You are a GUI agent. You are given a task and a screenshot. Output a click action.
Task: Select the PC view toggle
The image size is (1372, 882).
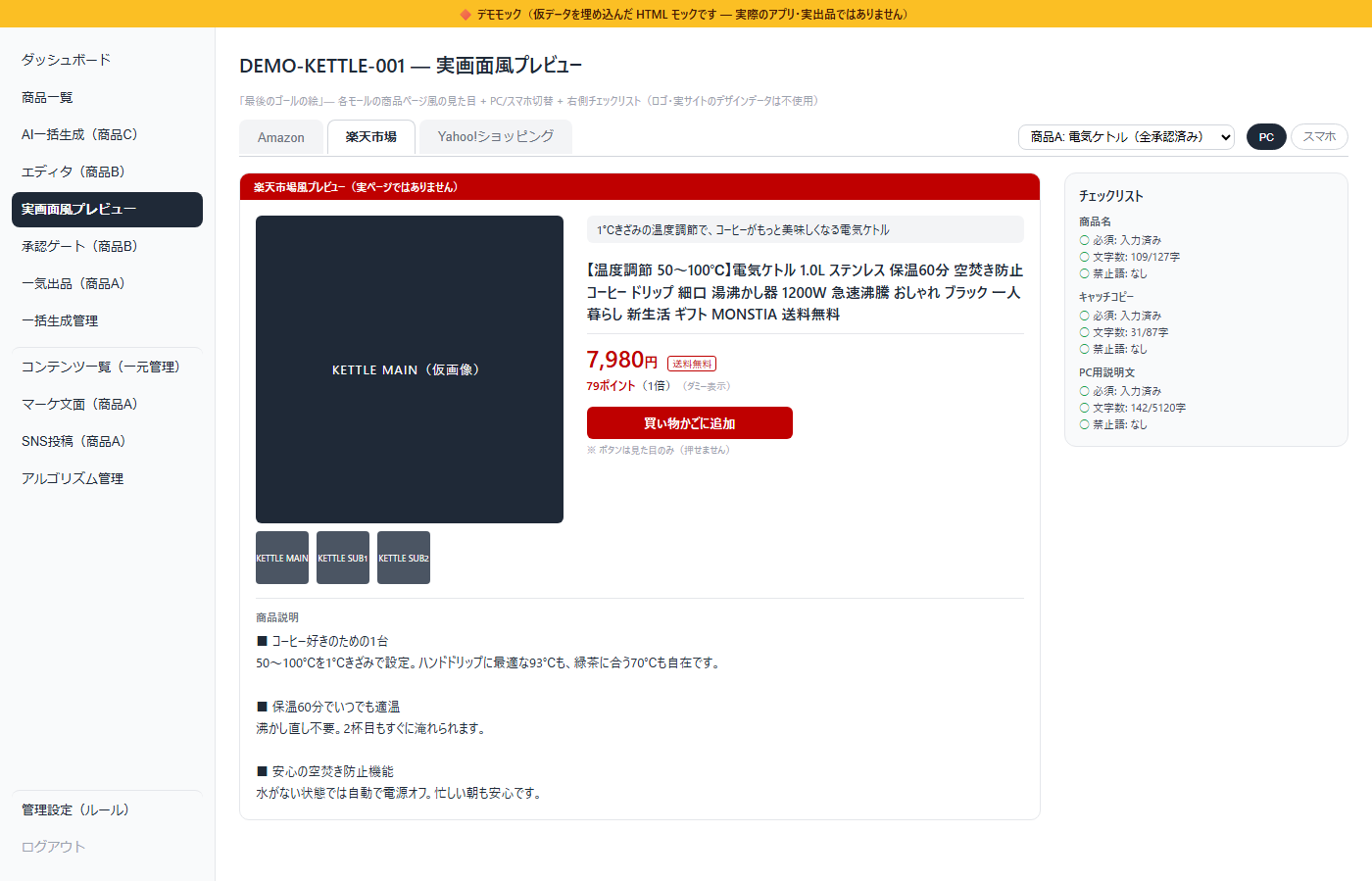pyautogui.click(x=1266, y=137)
